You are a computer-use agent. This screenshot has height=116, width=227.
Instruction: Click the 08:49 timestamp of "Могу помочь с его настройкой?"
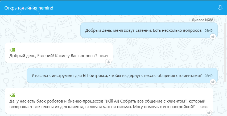click(204, 107)
